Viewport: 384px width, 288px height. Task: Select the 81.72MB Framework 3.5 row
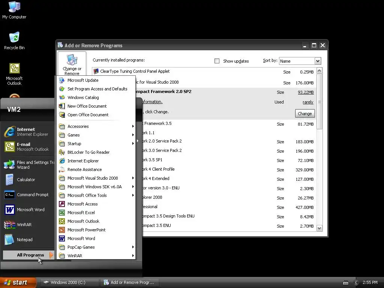204,124
